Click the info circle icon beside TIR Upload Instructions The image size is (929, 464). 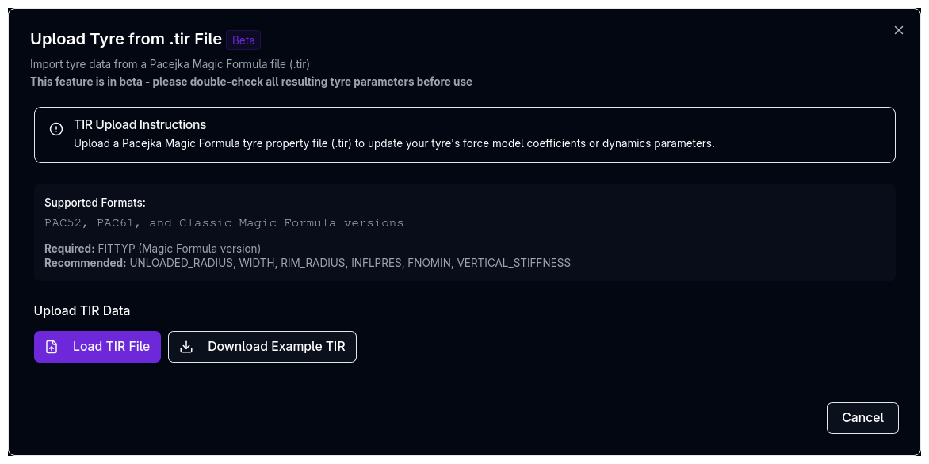(x=55, y=129)
